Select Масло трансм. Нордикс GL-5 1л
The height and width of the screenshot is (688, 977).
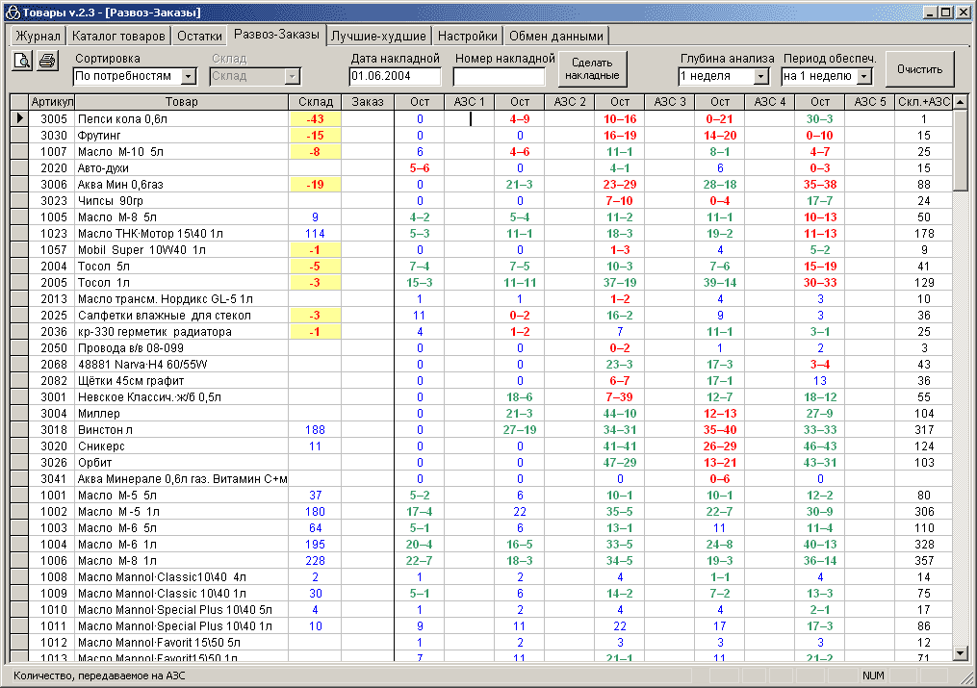166,299
